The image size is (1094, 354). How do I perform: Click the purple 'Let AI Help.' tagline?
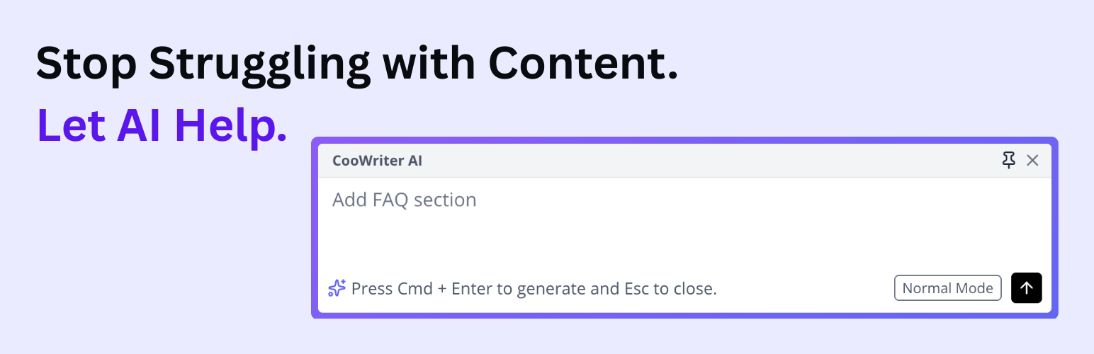[x=162, y=126]
